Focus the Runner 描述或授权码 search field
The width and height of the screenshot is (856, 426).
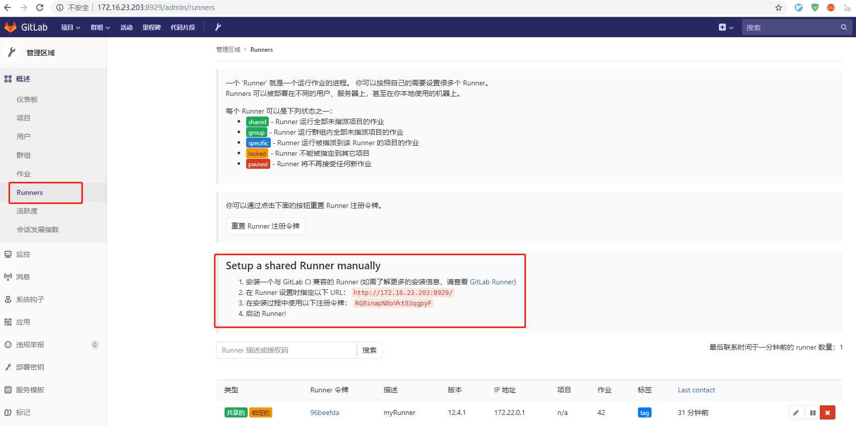(x=287, y=350)
